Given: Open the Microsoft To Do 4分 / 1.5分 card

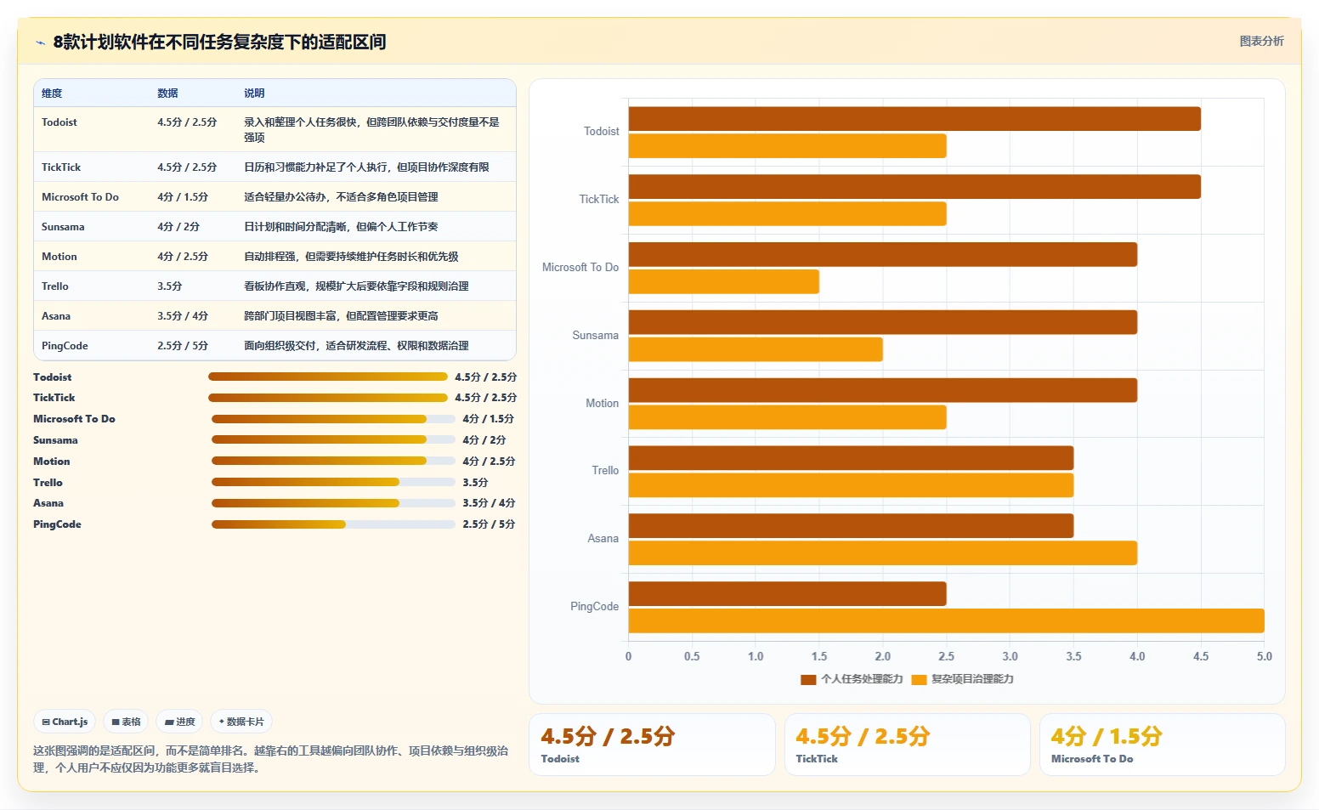Looking at the screenshot, I should (x=1162, y=745).
